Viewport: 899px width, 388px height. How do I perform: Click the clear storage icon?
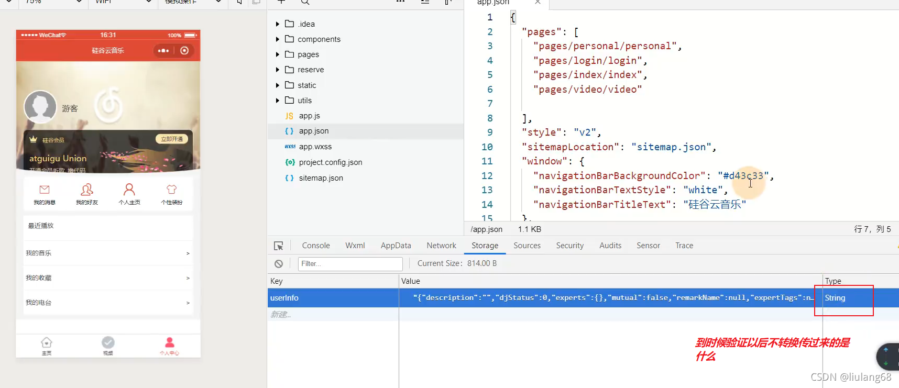point(279,264)
